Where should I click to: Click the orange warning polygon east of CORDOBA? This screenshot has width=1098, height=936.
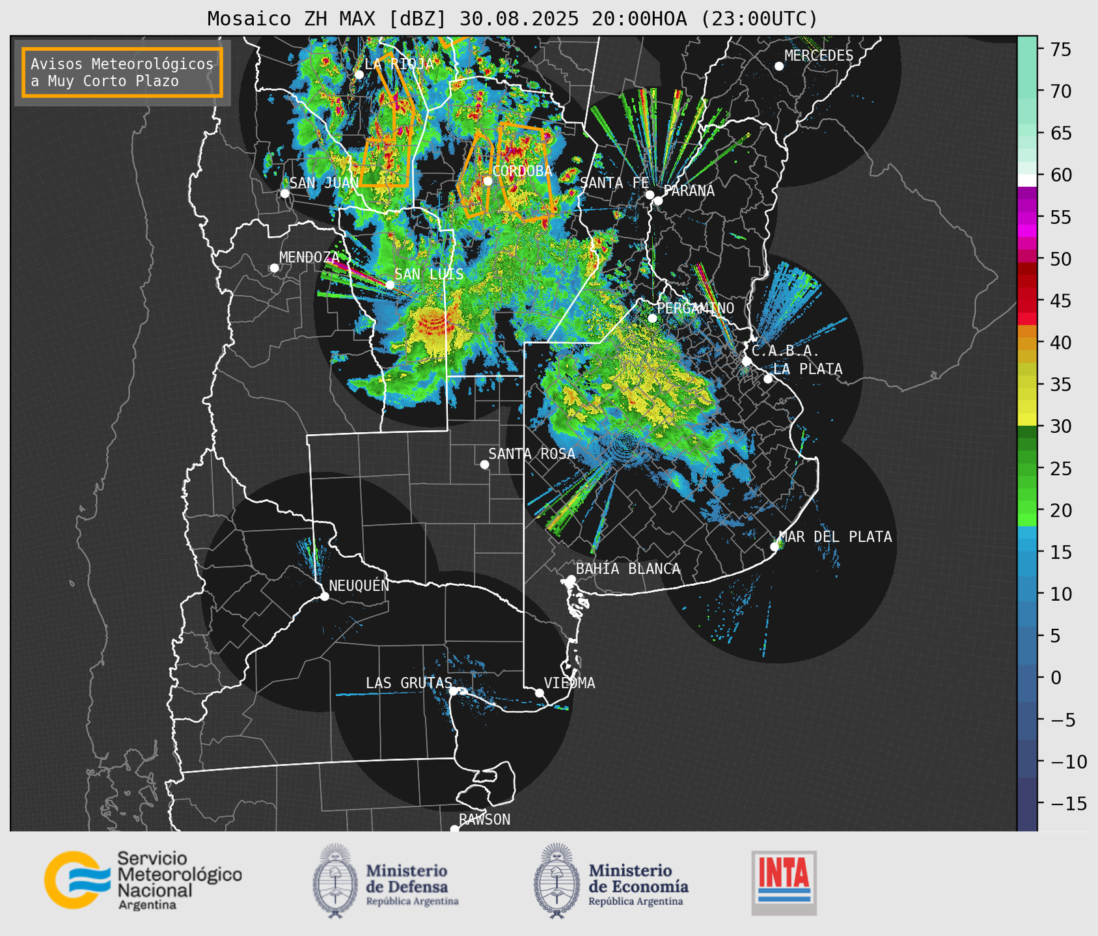527,173
